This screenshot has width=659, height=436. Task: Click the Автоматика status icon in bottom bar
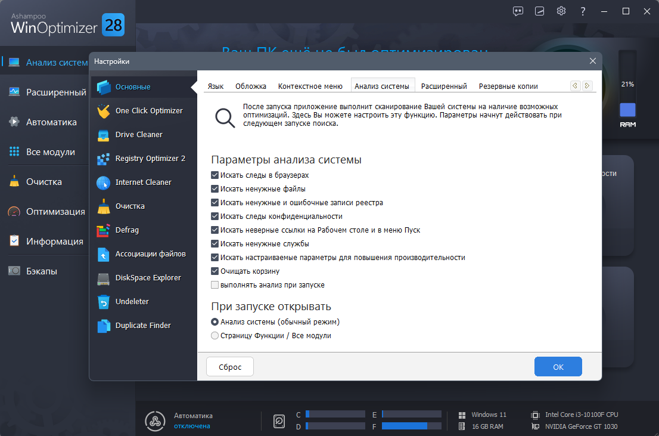(x=155, y=420)
